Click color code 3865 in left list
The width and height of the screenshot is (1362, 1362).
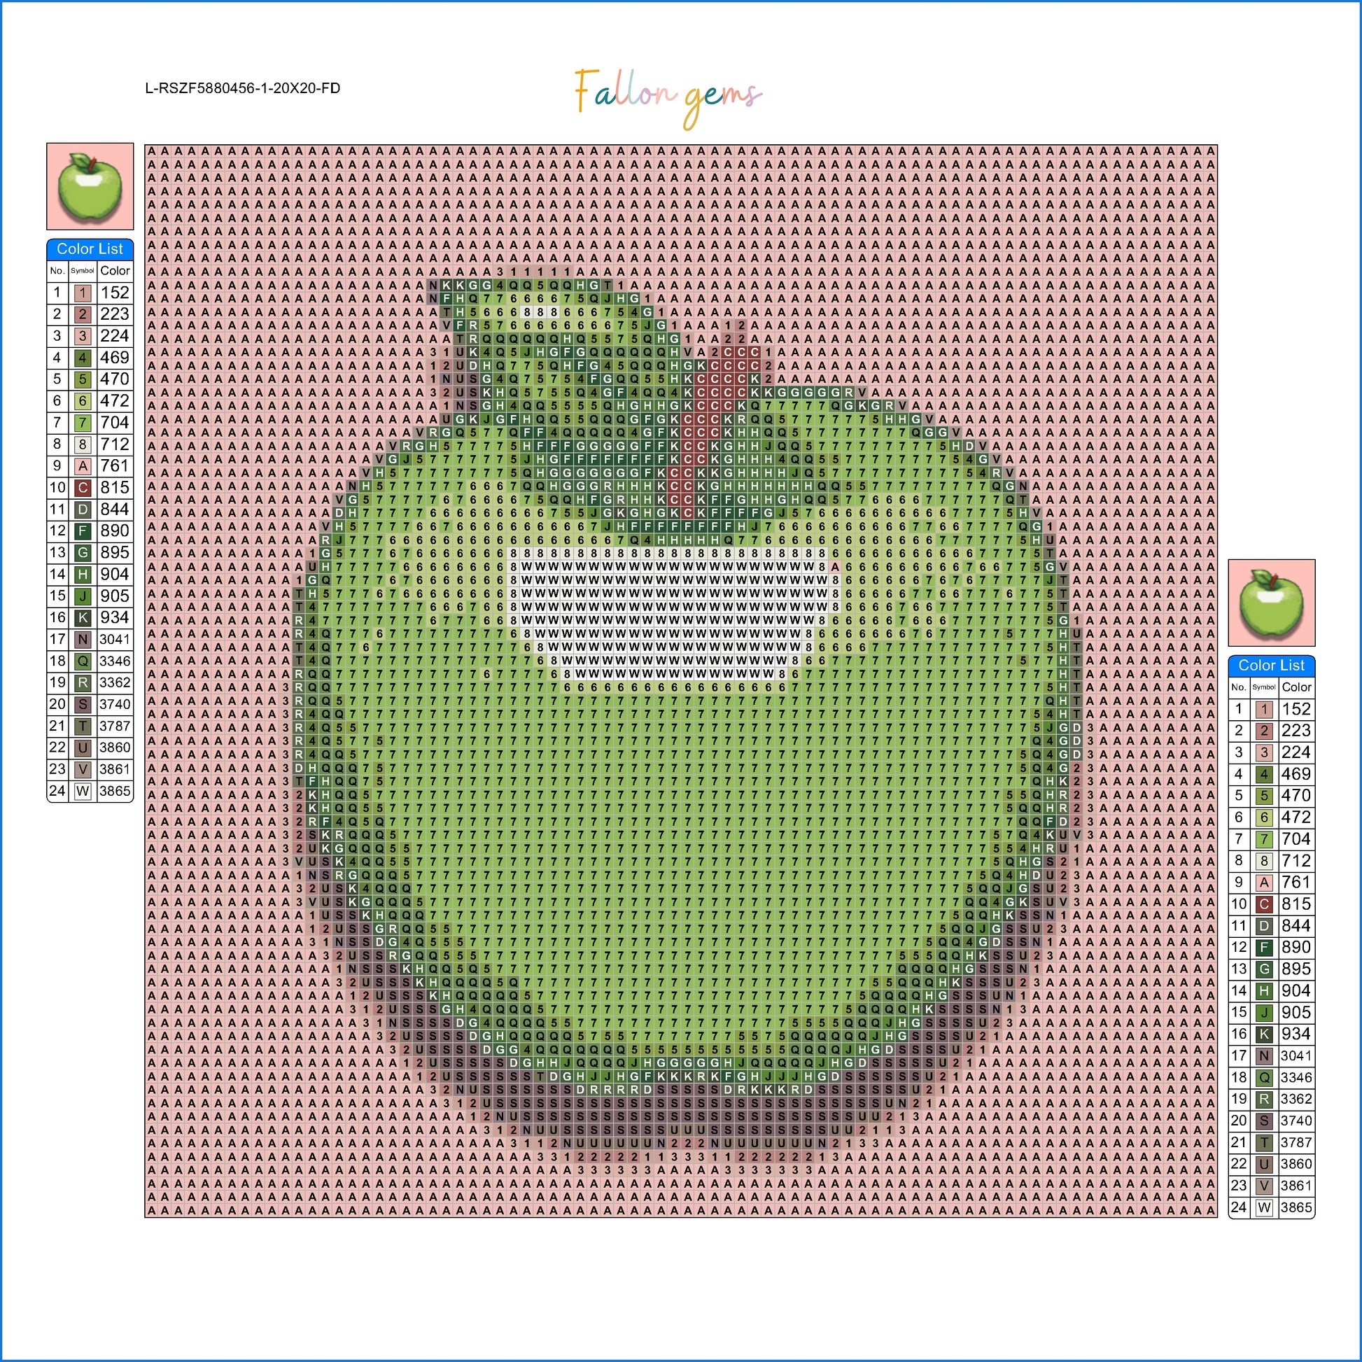[x=115, y=791]
